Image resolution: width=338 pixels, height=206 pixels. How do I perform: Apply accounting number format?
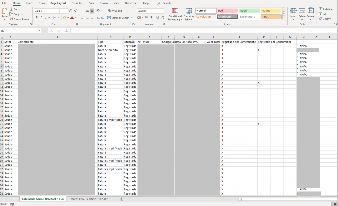pyautogui.click(x=139, y=18)
